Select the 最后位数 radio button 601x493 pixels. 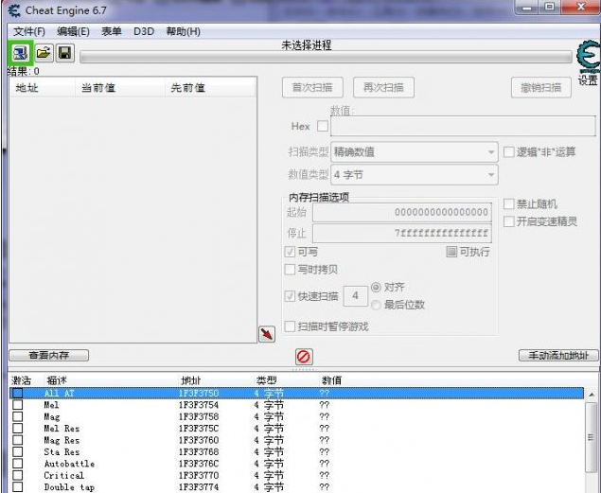[x=376, y=305]
